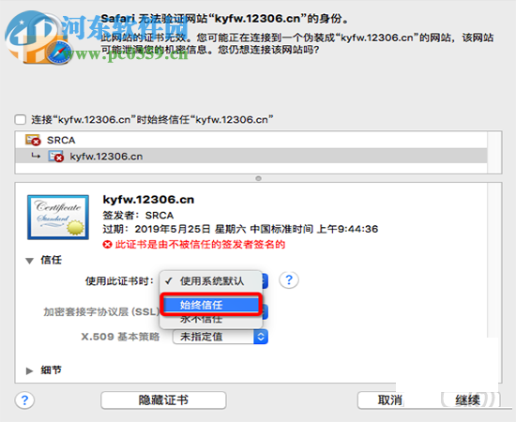516x422 pixels.
Task: Open trust settings help question mark
Action: tap(289, 279)
